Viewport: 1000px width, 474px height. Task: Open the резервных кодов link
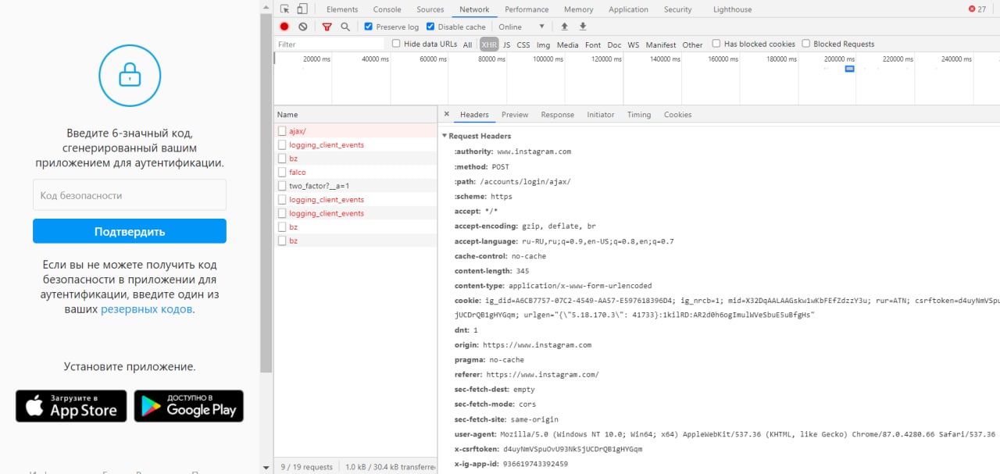click(146, 309)
